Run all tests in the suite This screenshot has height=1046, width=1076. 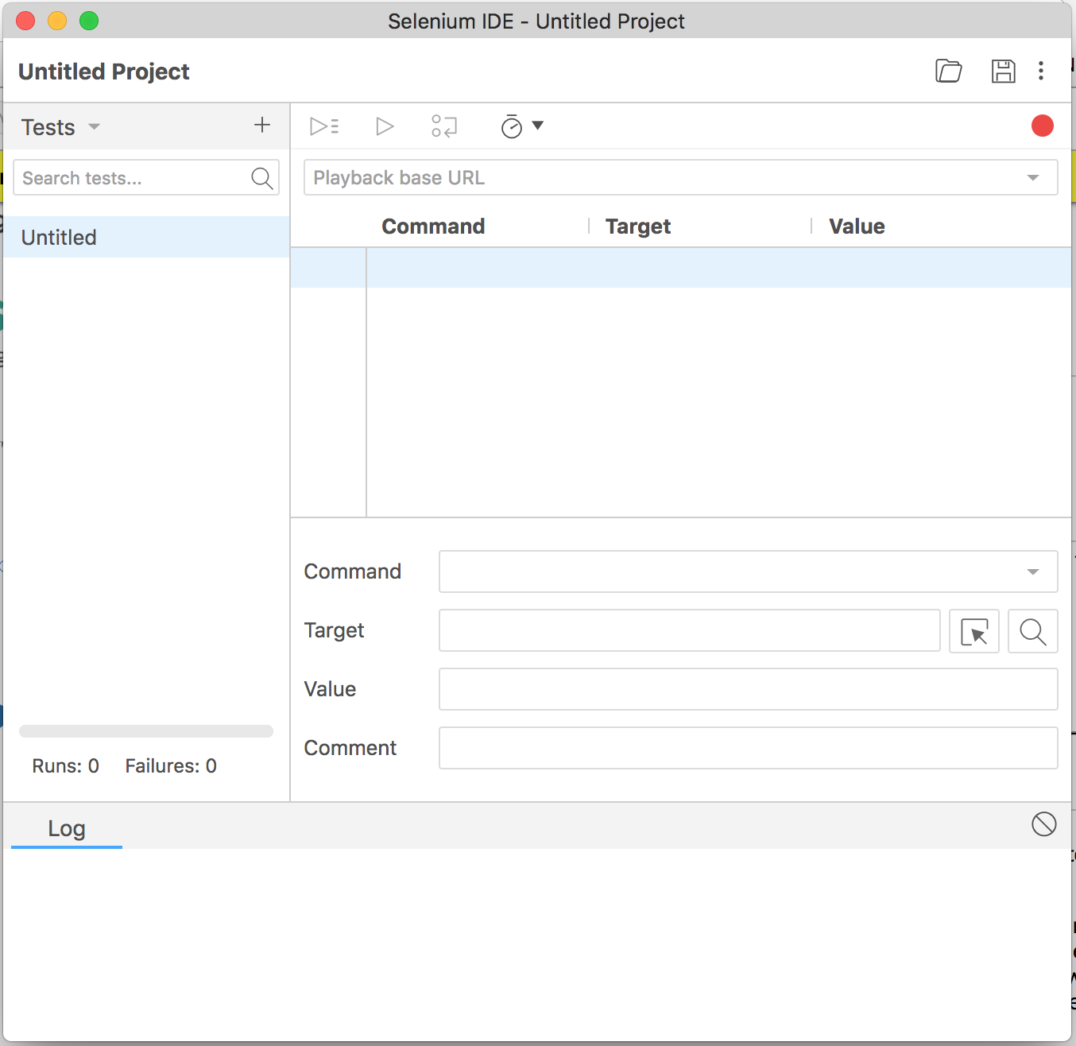(x=324, y=126)
